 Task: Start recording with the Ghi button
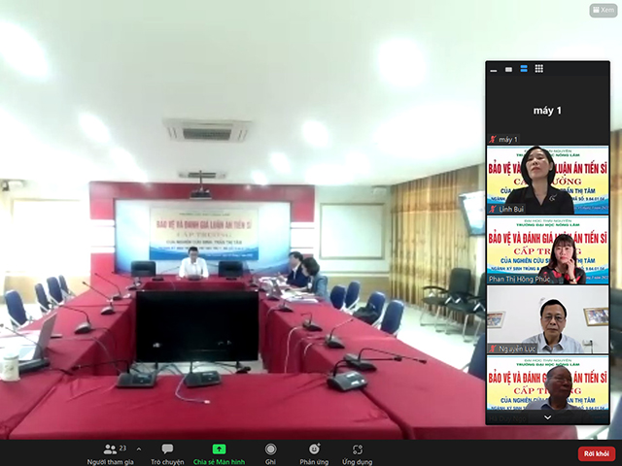point(270,453)
